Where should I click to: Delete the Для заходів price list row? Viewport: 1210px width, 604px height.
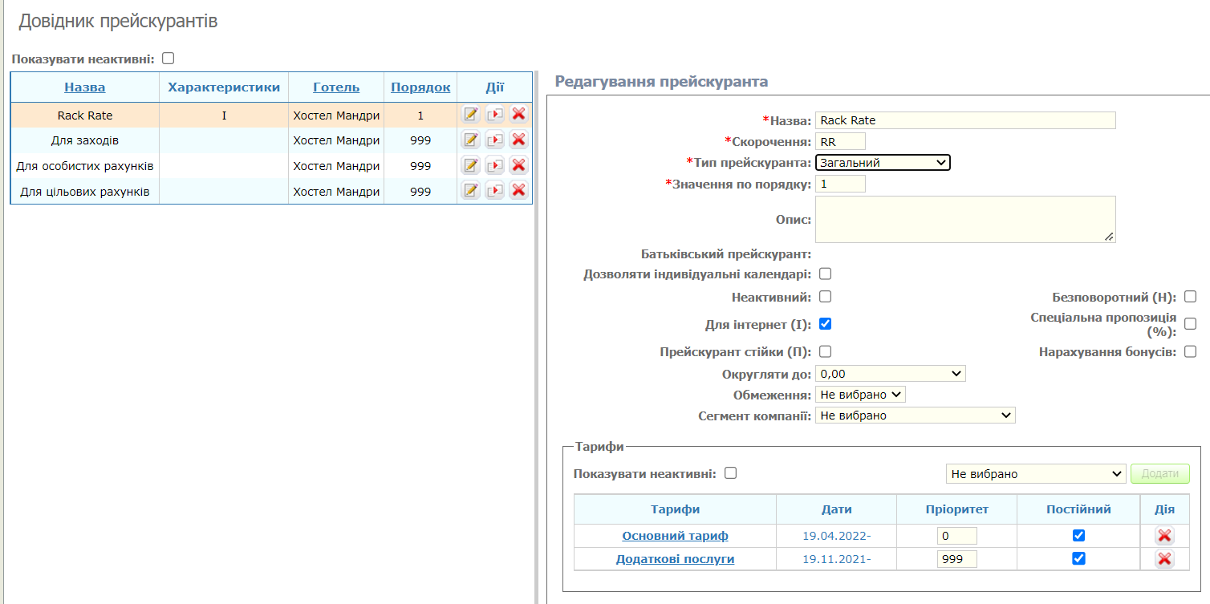pos(518,140)
